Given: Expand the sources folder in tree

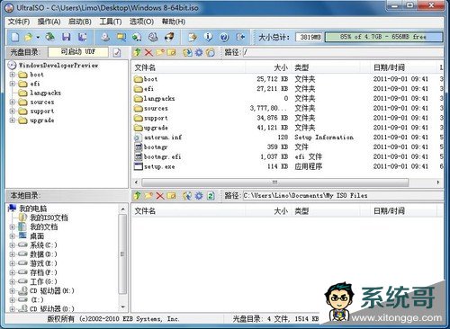Looking at the screenshot, I should pos(13,102).
